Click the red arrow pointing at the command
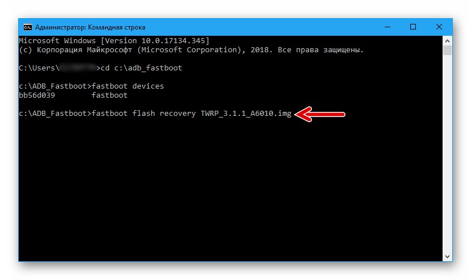 pos(322,115)
